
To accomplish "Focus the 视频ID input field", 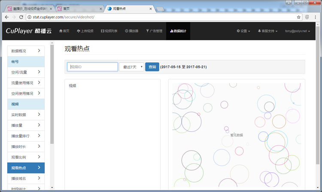I will pyautogui.click(x=92, y=67).
